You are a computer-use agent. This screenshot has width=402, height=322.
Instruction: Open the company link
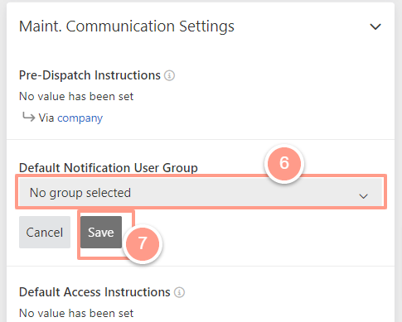pos(80,118)
